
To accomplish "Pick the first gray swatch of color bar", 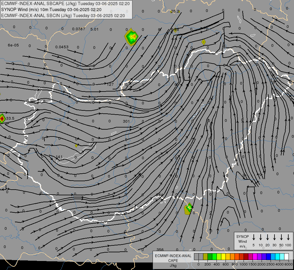I will [x=196, y=256].
